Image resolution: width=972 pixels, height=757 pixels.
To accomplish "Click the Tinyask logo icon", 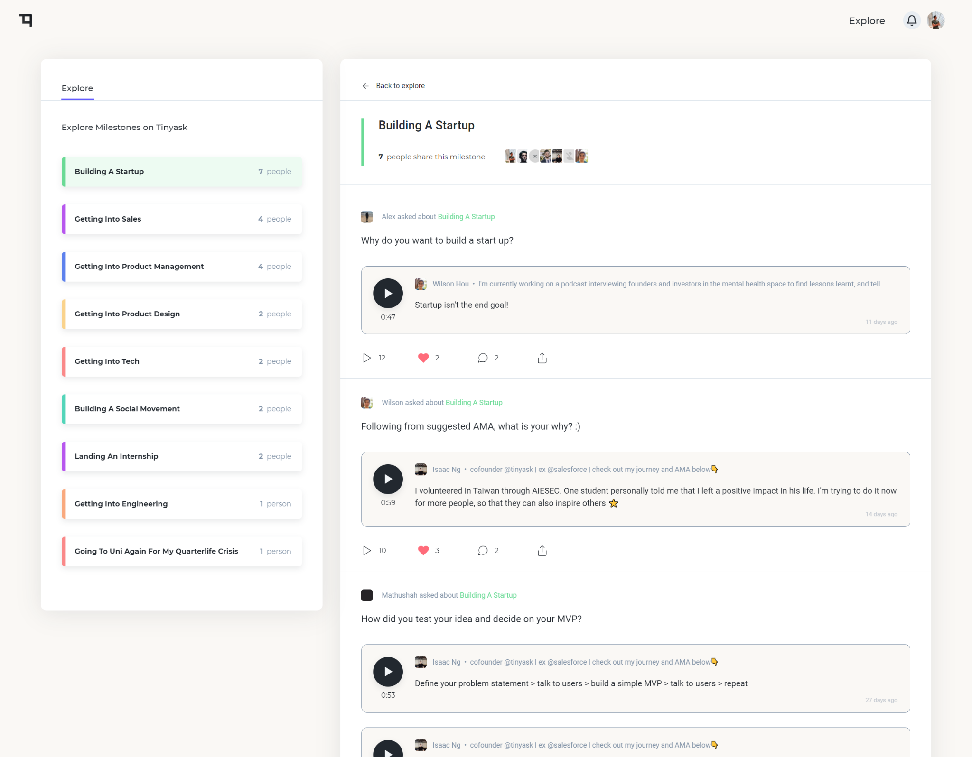I will (26, 20).
